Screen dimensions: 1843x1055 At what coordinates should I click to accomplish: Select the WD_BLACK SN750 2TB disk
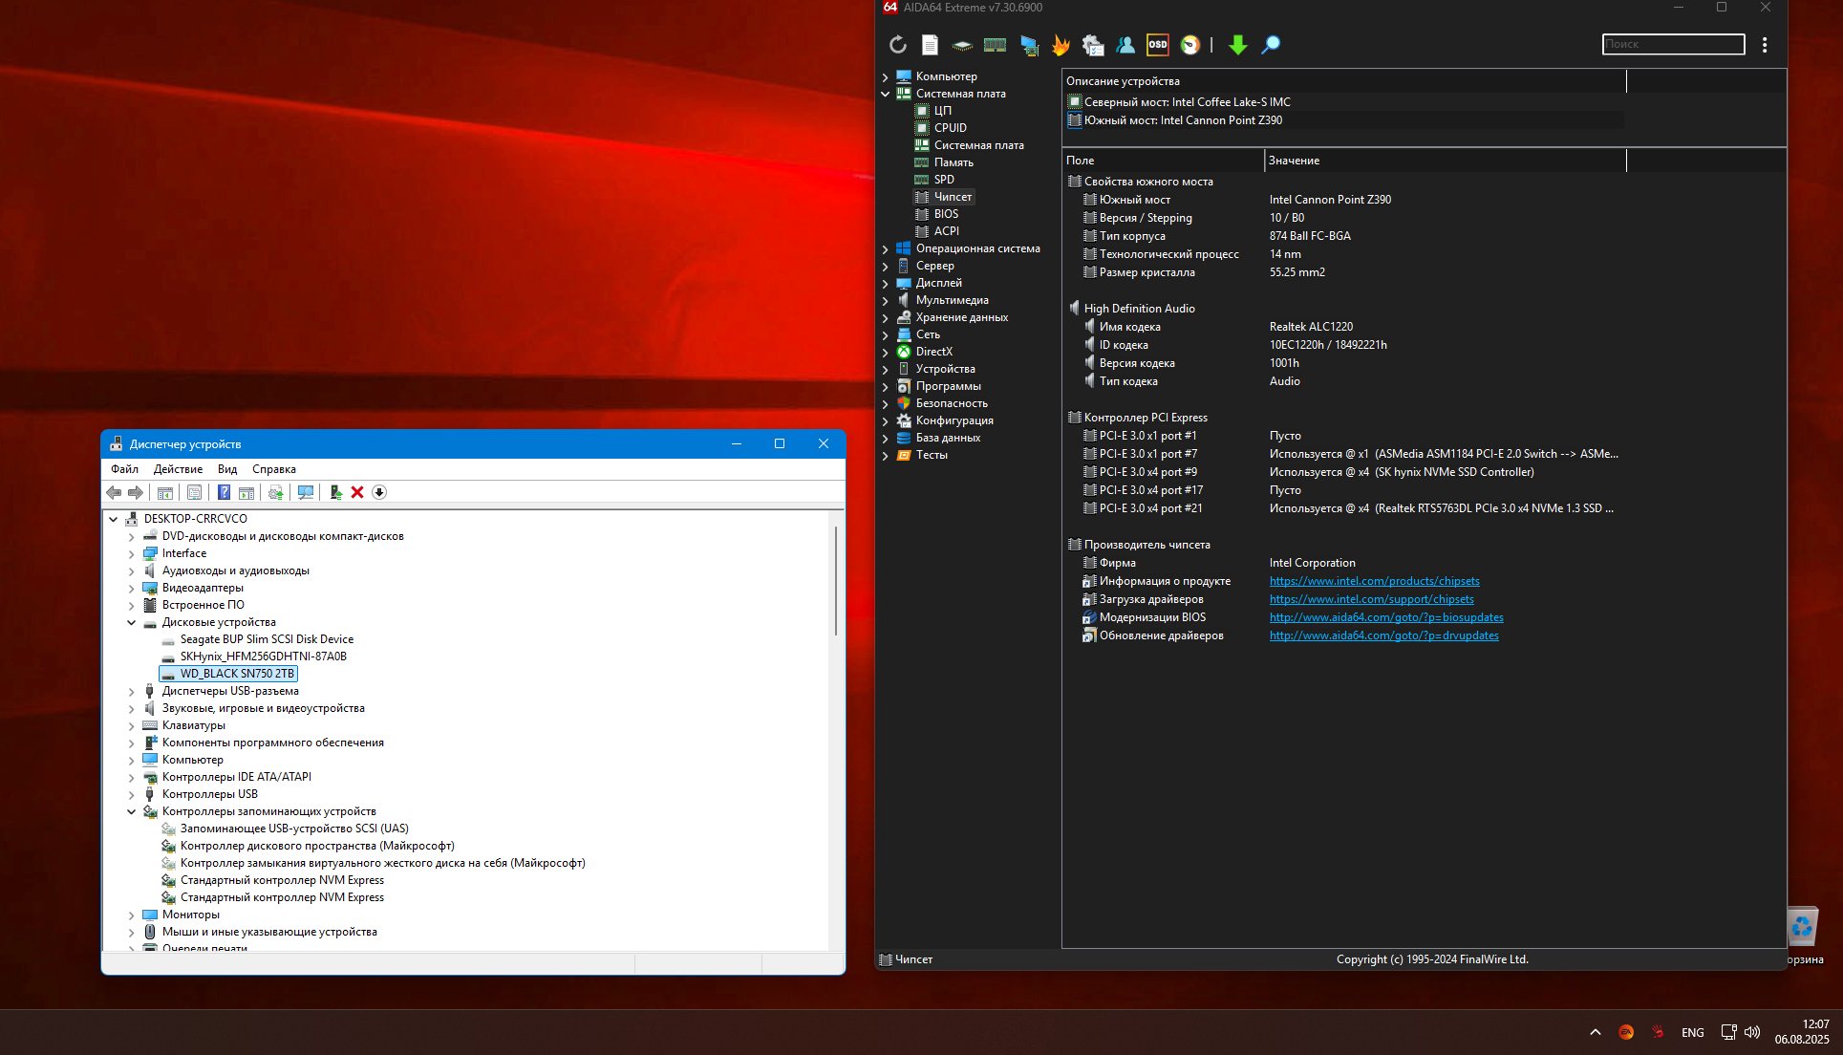[237, 674]
